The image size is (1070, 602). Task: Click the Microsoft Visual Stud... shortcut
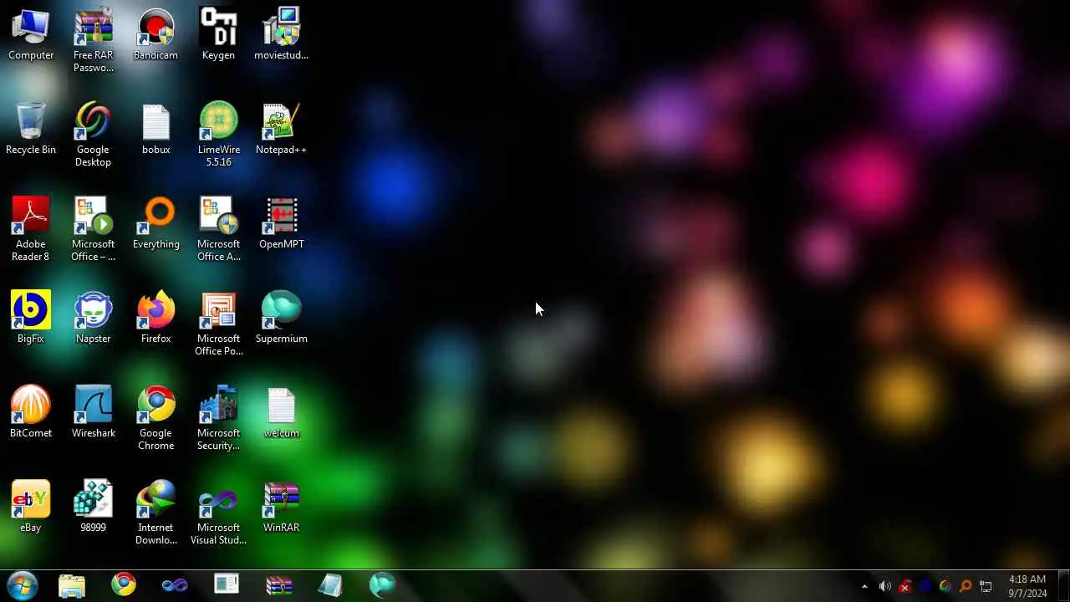click(218, 513)
